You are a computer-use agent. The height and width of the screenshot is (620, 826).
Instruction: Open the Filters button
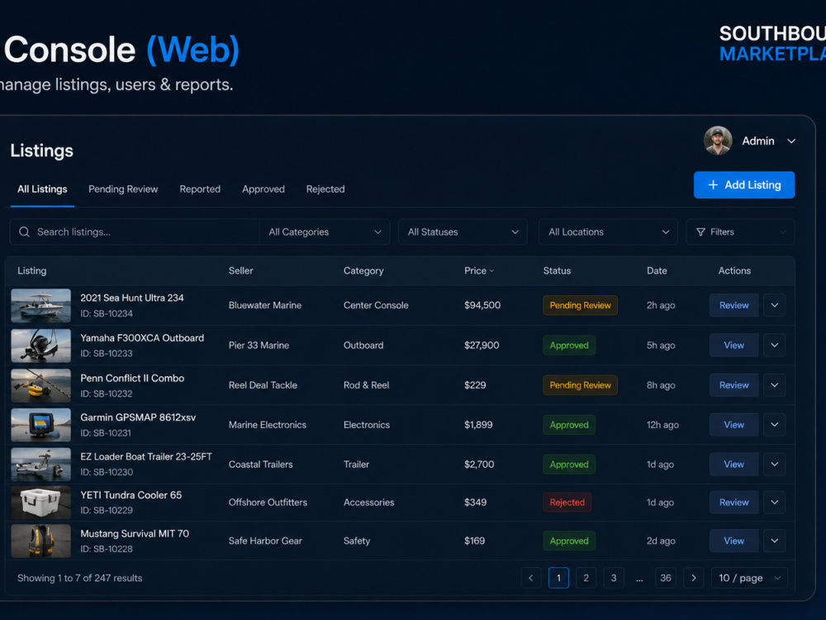pyautogui.click(x=740, y=232)
